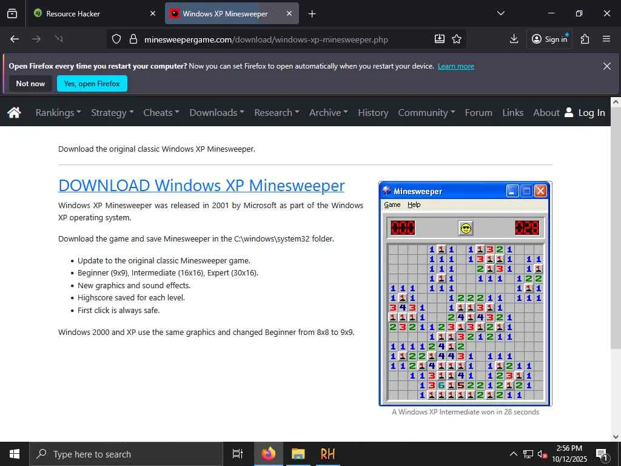621x466 pixels.
Task: Go to the site home icon
Action: pos(14,112)
